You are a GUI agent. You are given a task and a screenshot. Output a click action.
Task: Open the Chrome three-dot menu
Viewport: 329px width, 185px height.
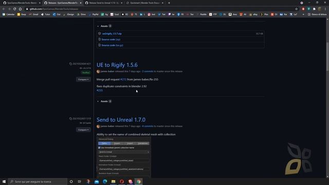click(325, 9)
